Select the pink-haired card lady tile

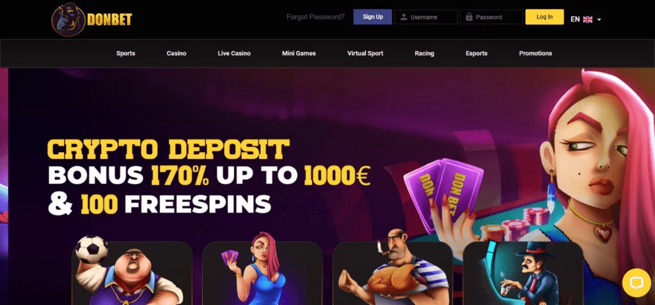(x=262, y=270)
